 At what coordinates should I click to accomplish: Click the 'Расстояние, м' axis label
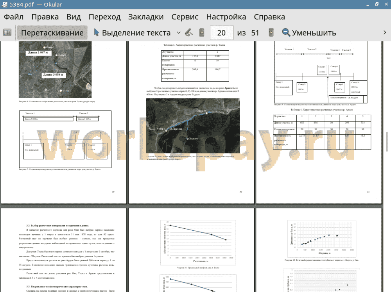coord(201,261)
